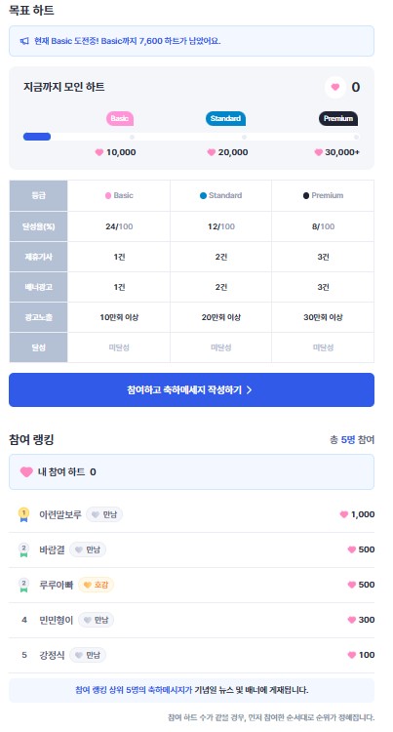This screenshot has width=393, height=732.
Task: Click the pink heart icon beside total count 0
Action: [x=335, y=87]
